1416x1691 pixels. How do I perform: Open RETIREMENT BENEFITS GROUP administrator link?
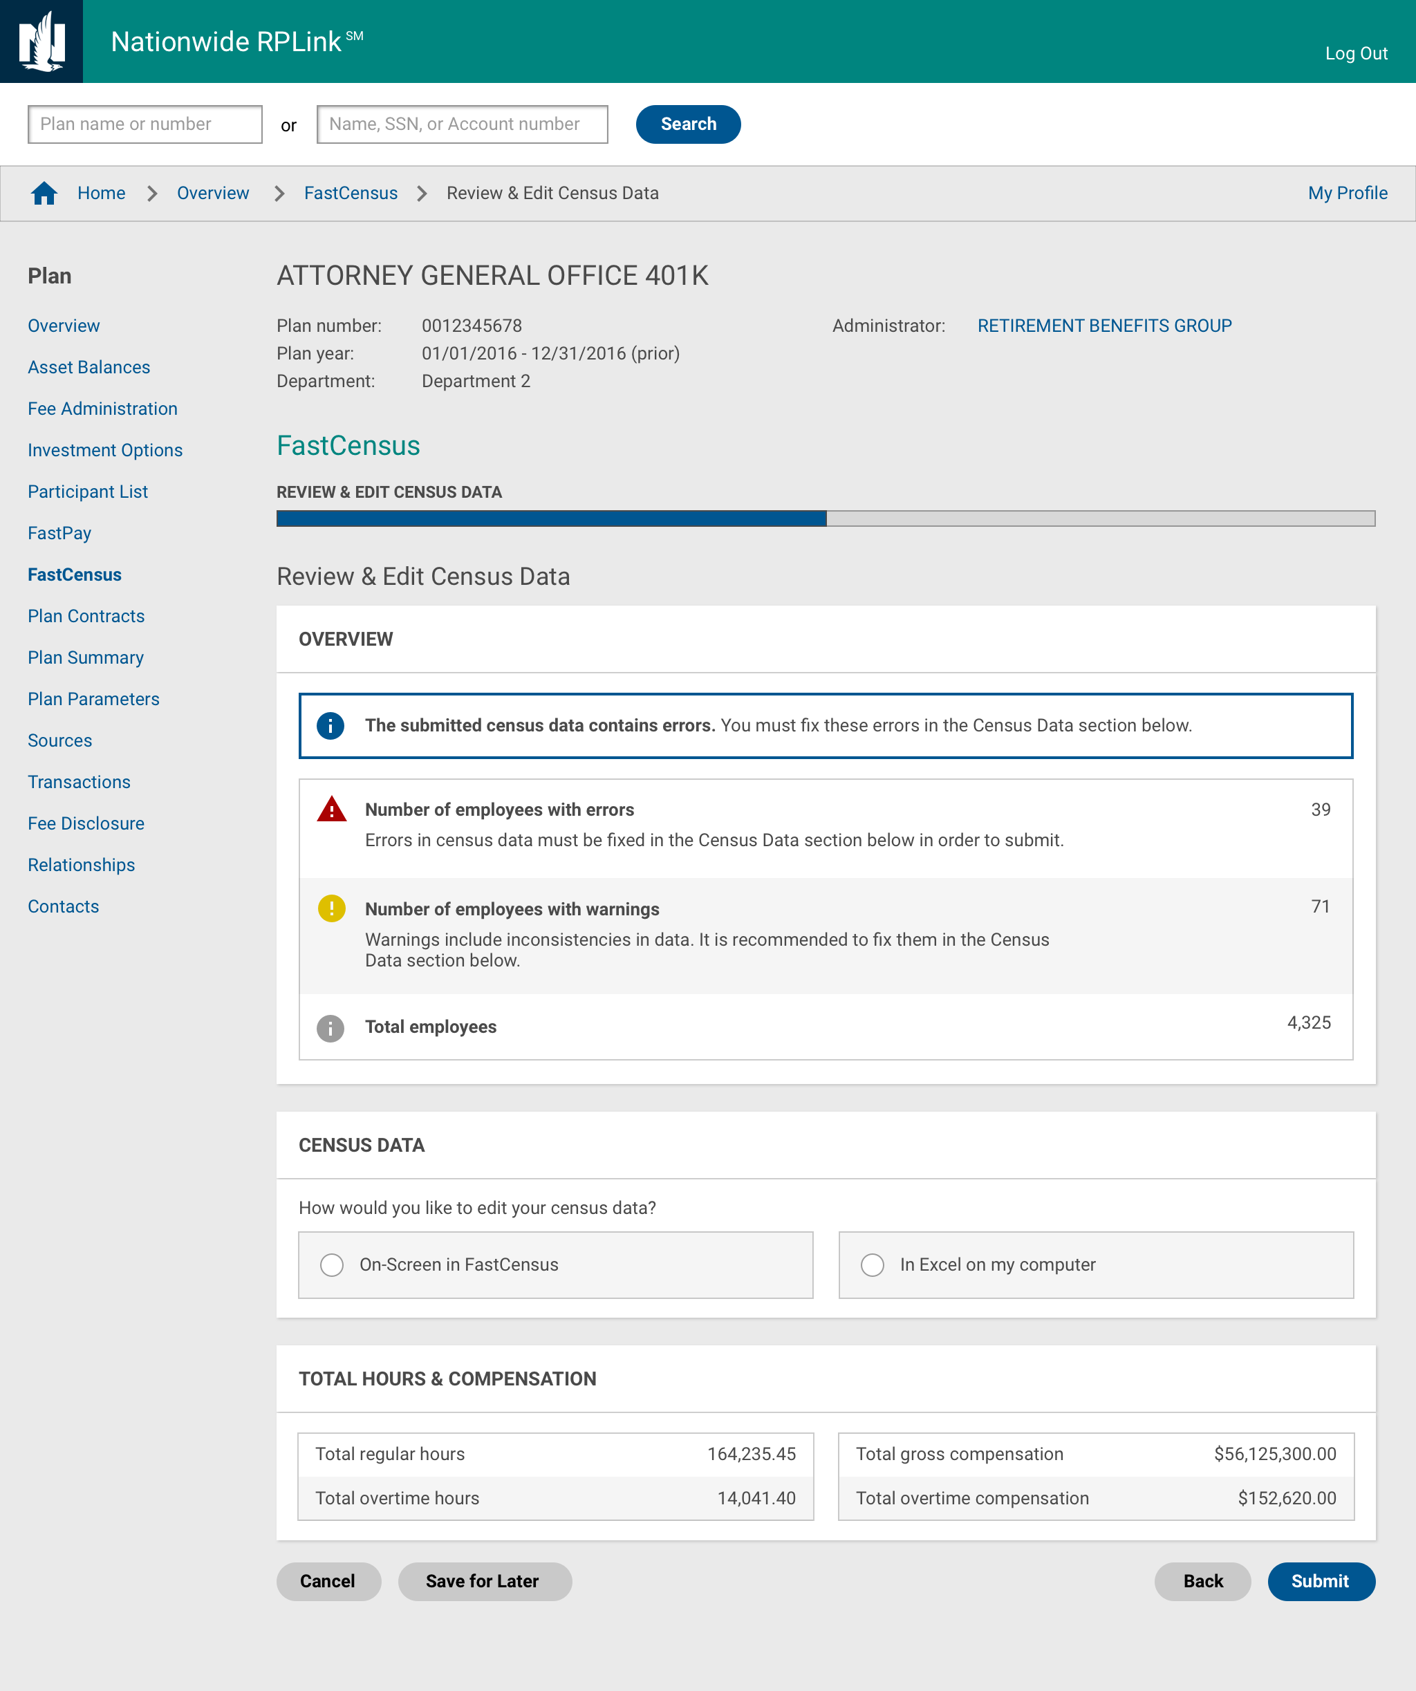[x=1104, y=326]
